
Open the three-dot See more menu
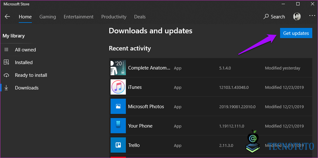(x=312, y=15)
